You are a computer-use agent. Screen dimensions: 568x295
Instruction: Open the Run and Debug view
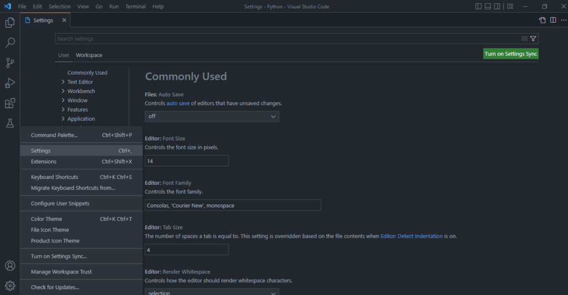coord(10,83)
